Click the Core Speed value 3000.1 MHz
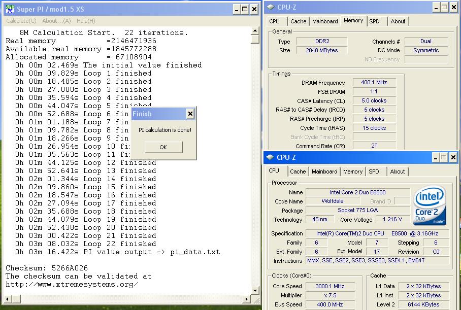This screenshot has width=461, height=310. click(330, 287)
